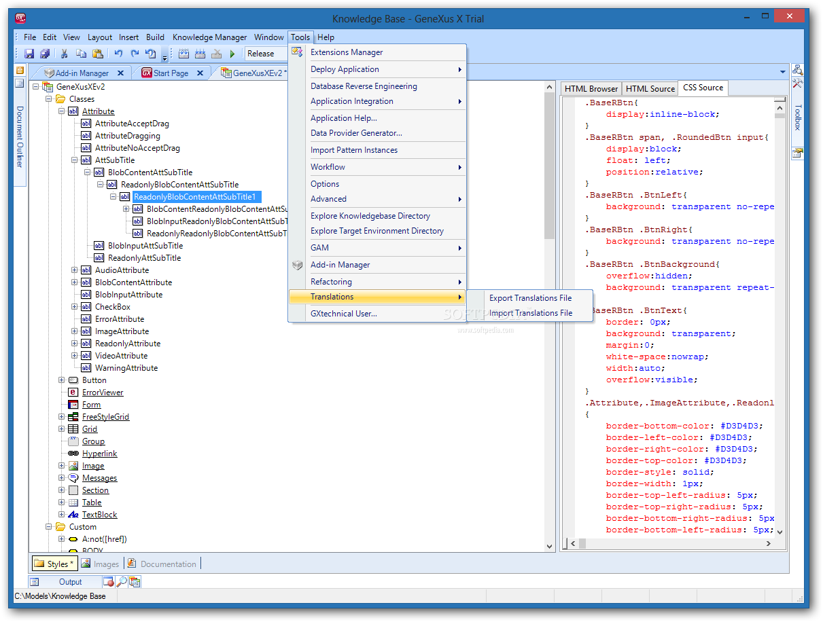Collapse the GeneXusXEv2 root node
This screenshot has height=622, width=823.
(x=36, y=87)
